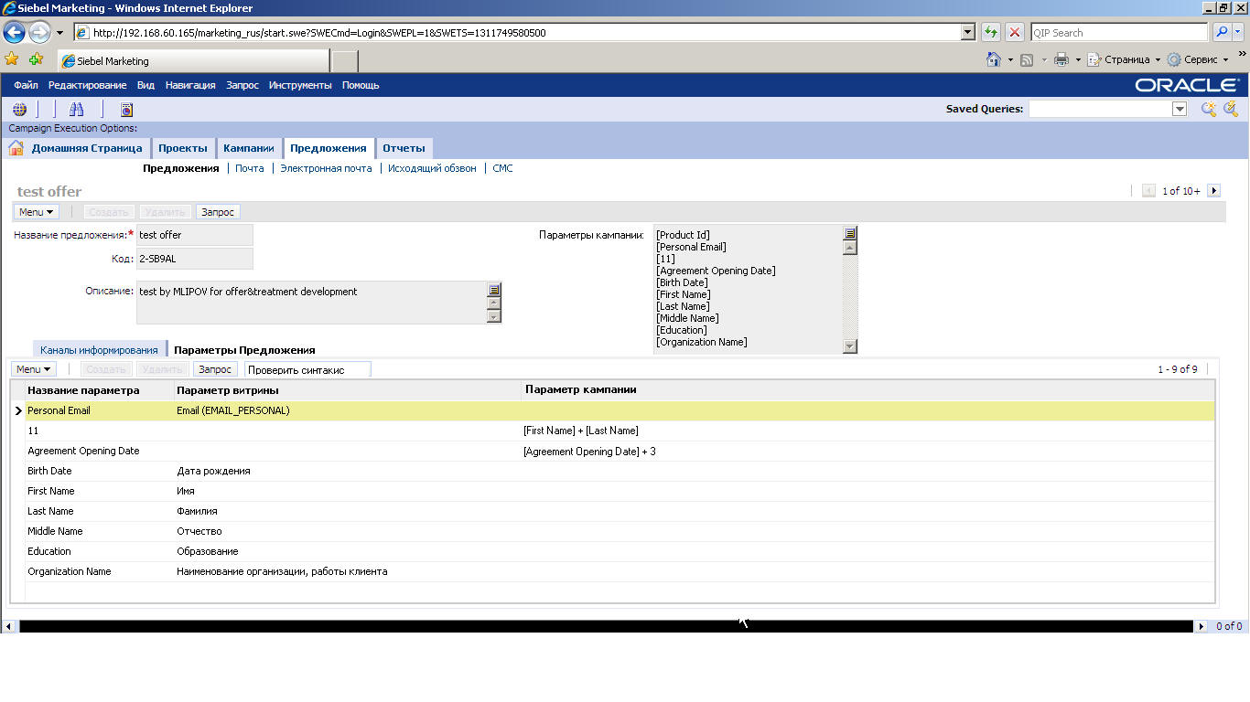Open the Инструменты menu
The image size is (1250, 702).
click(x=300, y=85)
